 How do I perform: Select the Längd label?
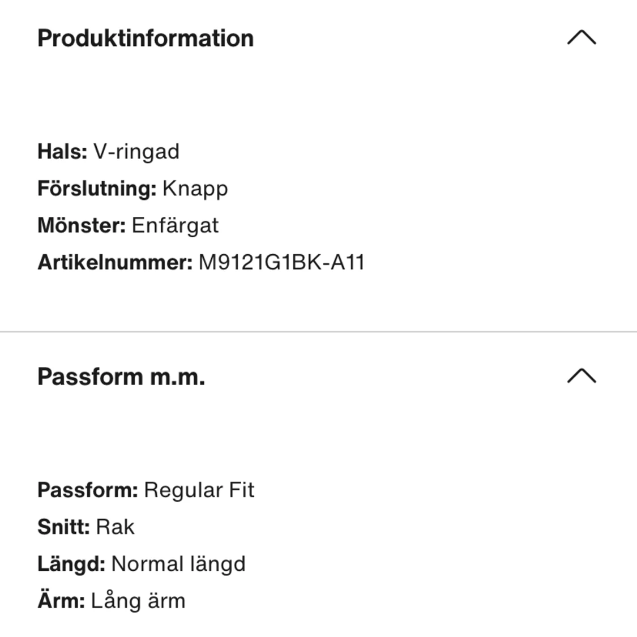(71, 564)
